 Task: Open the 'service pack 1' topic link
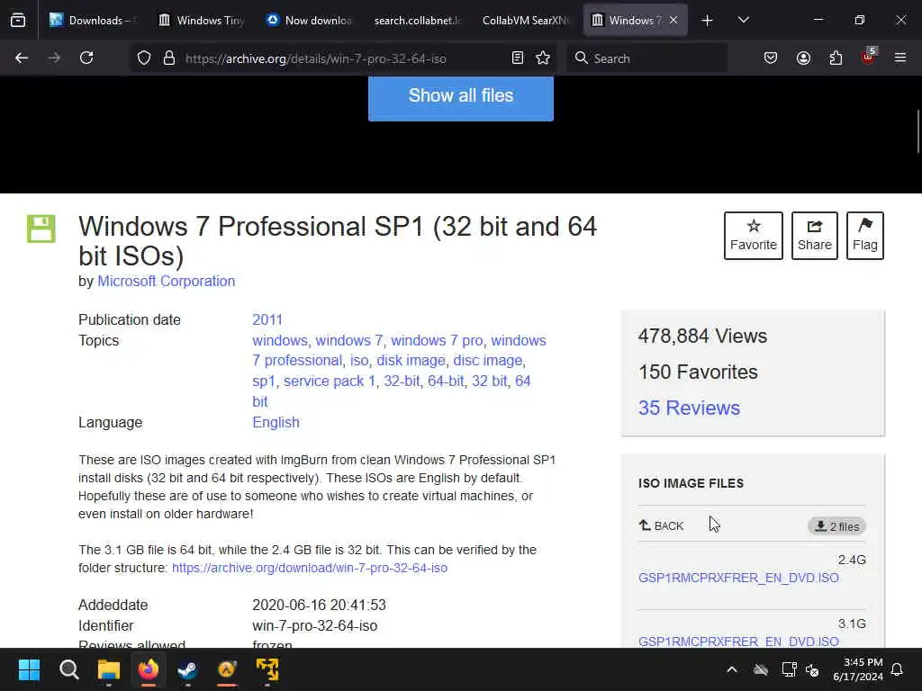pyautogui.click(x=330, y=381)
